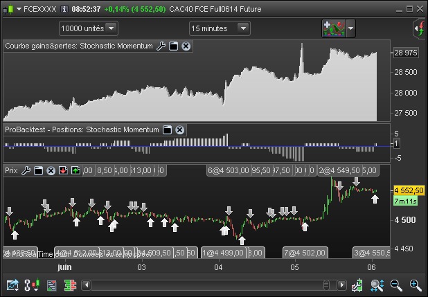428x297 pixels.
Task: Click the green up arrow icon in Prix
Action: (x=75, y=171)
